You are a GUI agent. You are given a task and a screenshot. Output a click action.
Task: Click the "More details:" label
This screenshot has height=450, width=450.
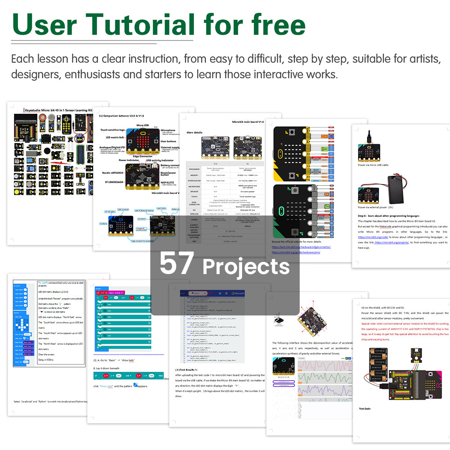[x=194, y=133]
